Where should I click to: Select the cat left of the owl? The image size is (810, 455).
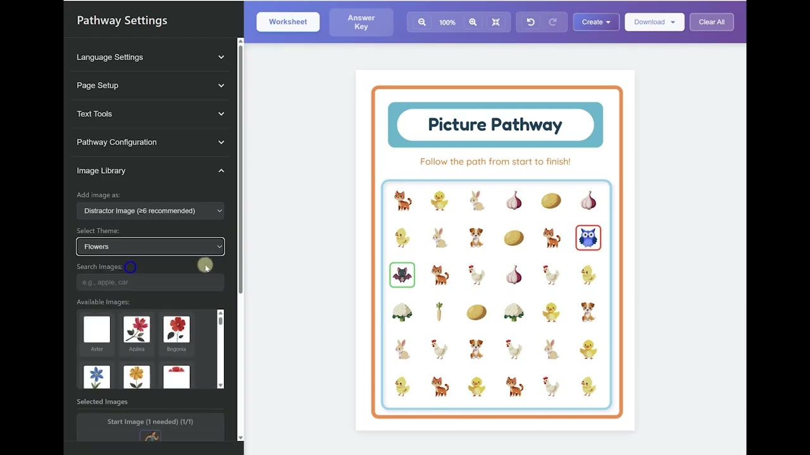click(x=551, y=238)
